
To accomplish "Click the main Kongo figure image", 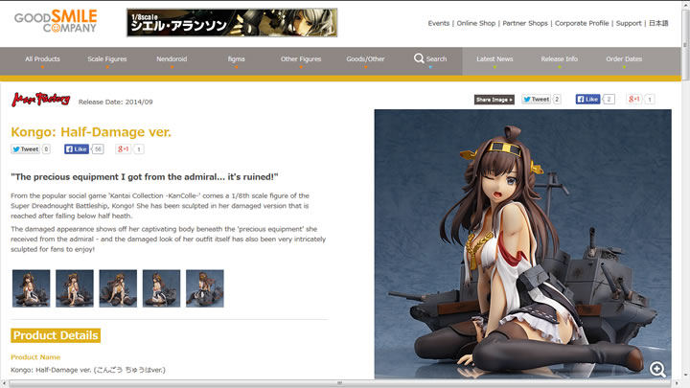I will (x=523, y=244).
